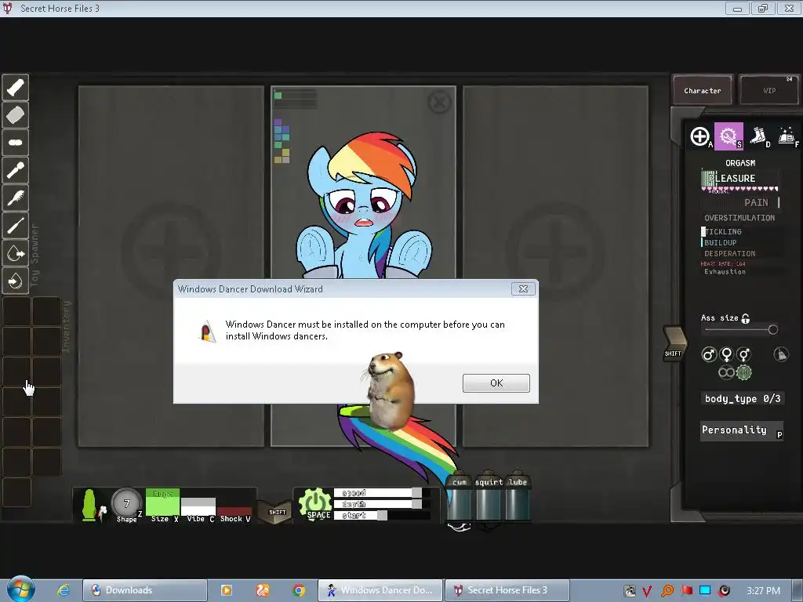Image resolution: width=803 pixels, height=602 pixels.
Task: Click the dark red Shock level bar
Action: click(234, 511)
